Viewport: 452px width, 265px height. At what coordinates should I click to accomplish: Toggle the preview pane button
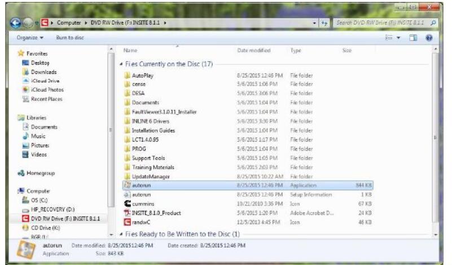point(413,37)
